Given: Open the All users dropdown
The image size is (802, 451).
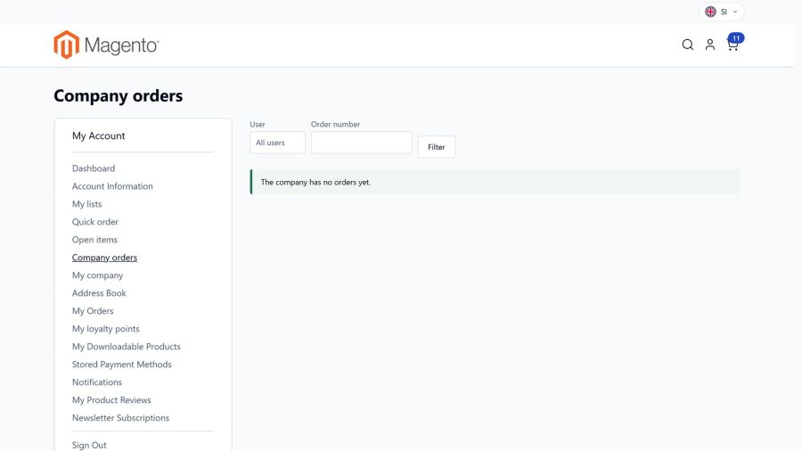Looking at the screenshot, I should pyautogui.click(x=277, y=143).
